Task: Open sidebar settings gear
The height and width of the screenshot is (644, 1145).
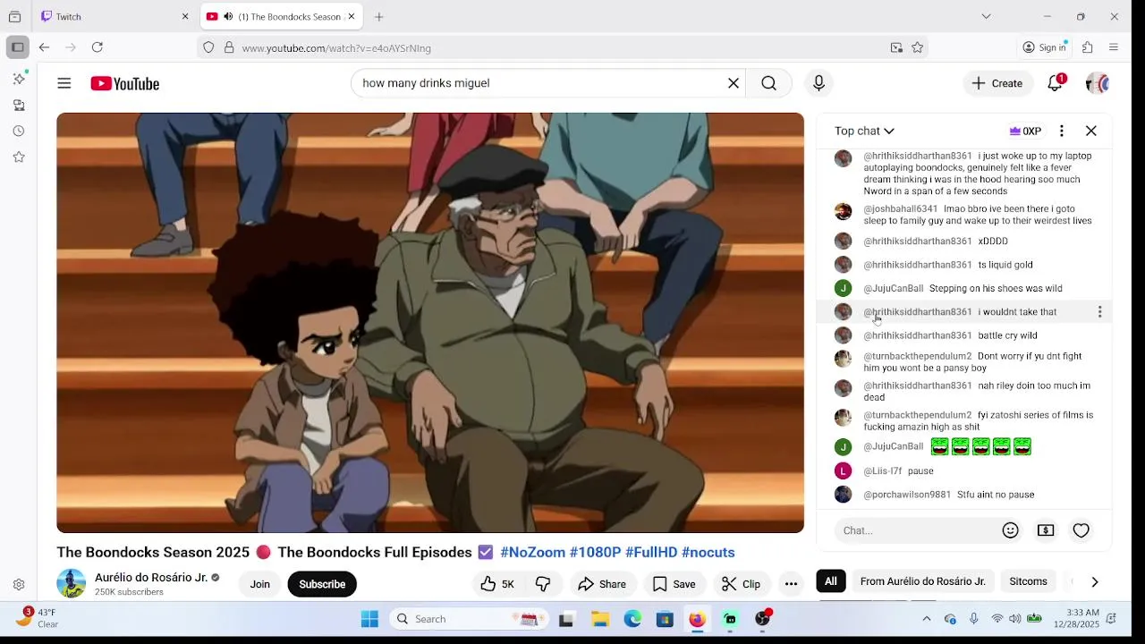Action: [19, 584]
